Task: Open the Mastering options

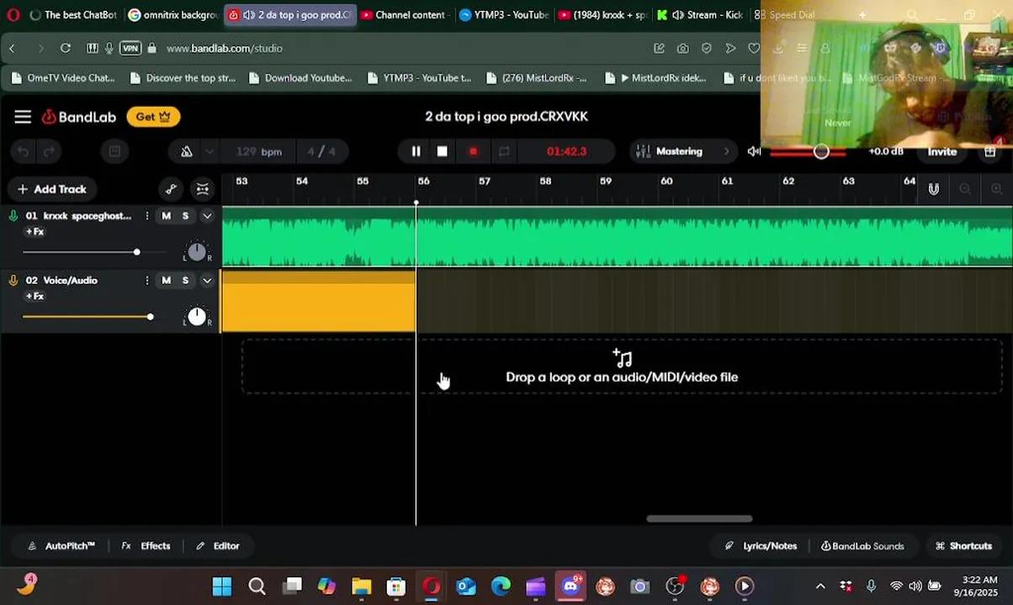Action: point(682,151)
